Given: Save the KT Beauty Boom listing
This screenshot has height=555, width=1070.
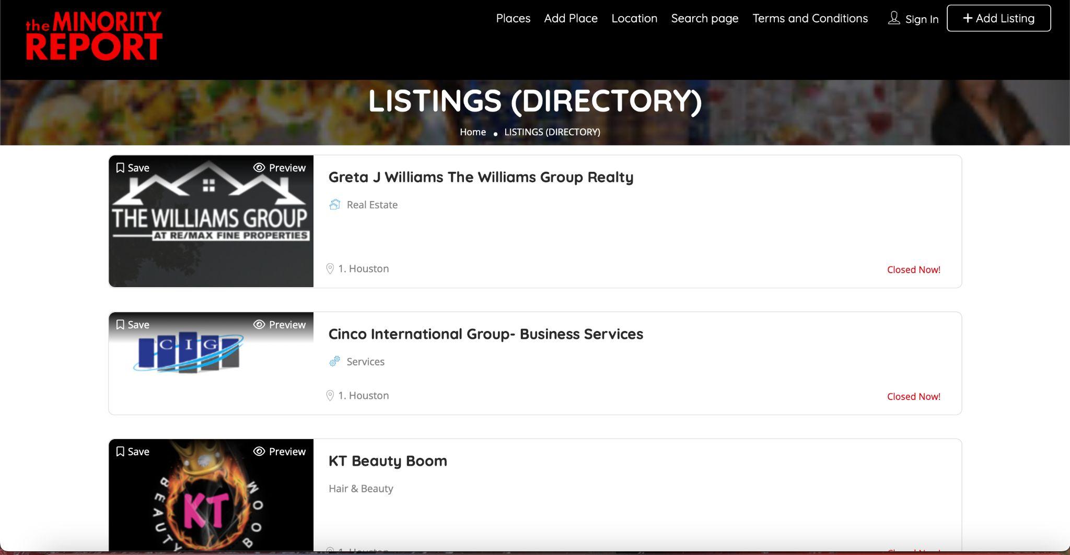Looking at the screenshot, I should click(133, 452).
